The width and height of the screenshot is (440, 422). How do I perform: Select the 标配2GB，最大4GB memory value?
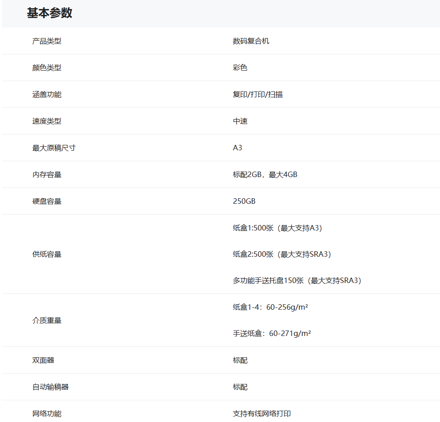coord(265,175)
